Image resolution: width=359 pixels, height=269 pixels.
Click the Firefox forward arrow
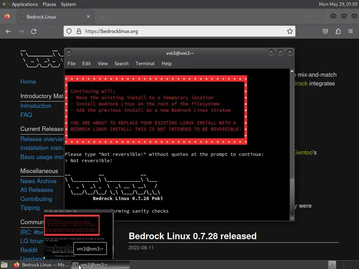click(21, 31)
